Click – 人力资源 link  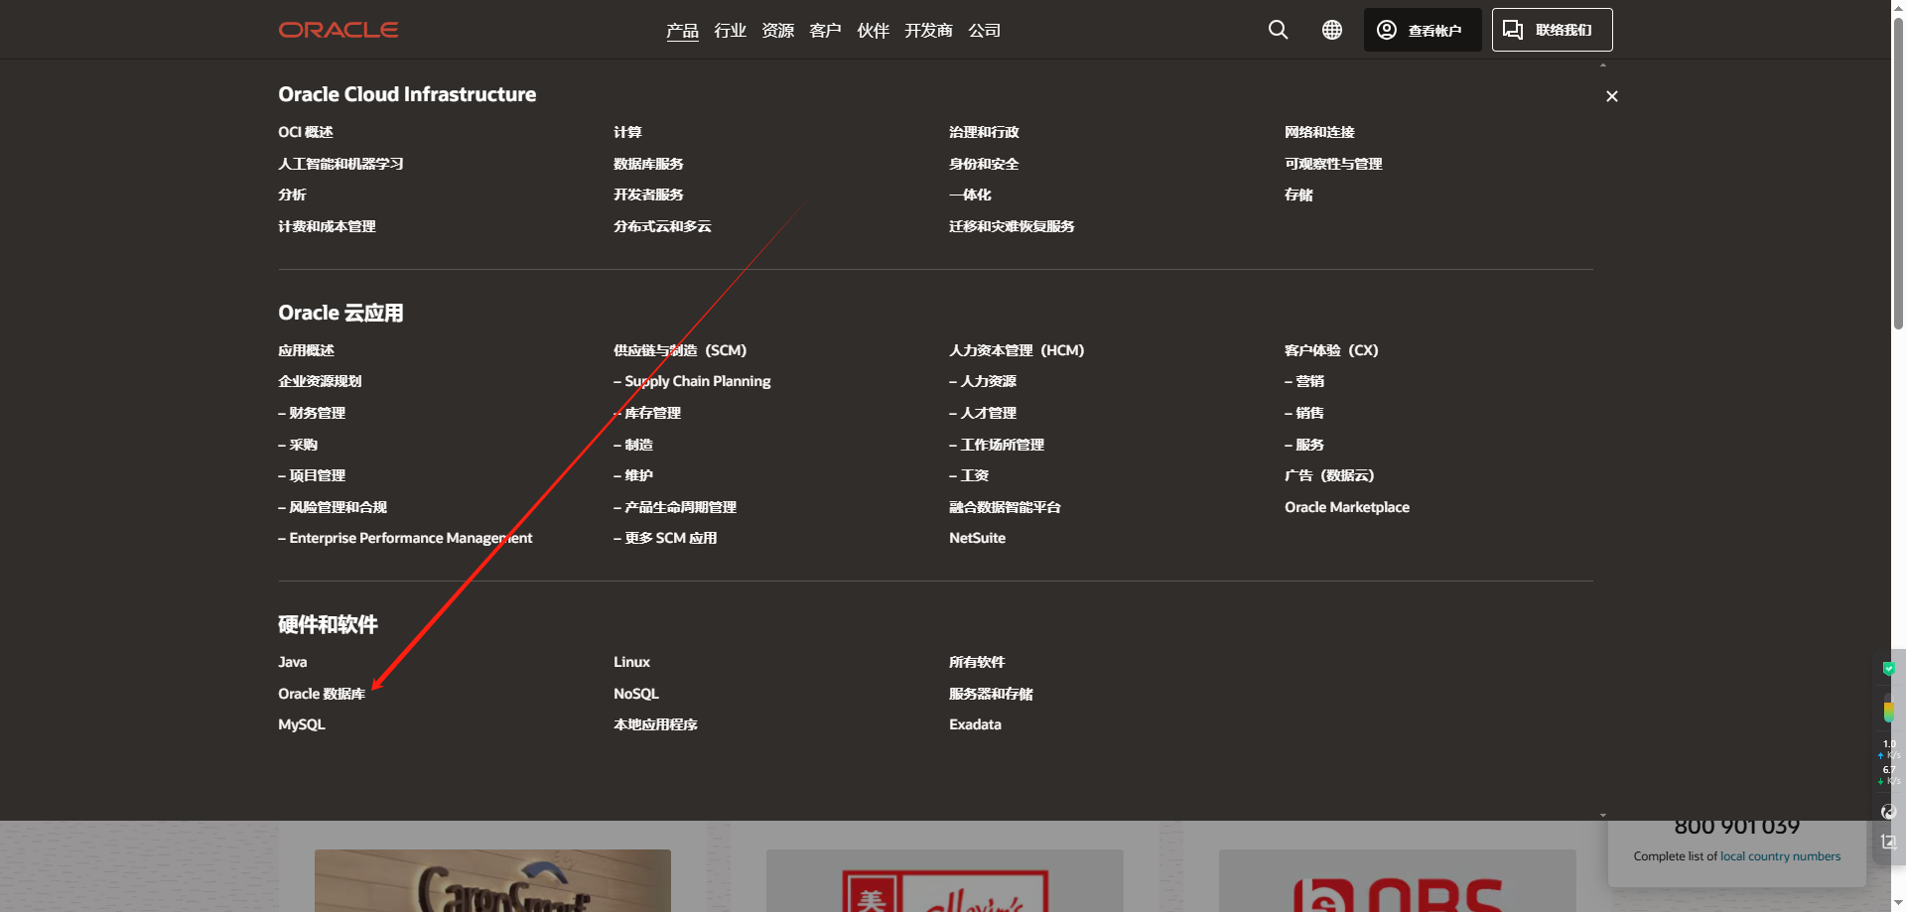tap(983, 381)
